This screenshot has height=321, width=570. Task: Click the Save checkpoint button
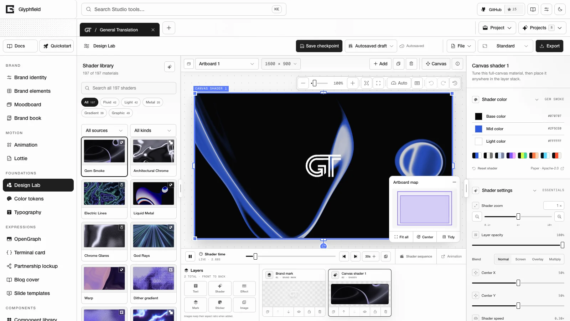tap(319, 46)
